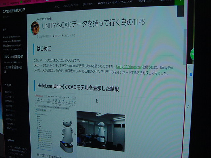This screenshot has height=158, width=211.
Task: Select the nao tag in sidebar
Action: [7, 56]
